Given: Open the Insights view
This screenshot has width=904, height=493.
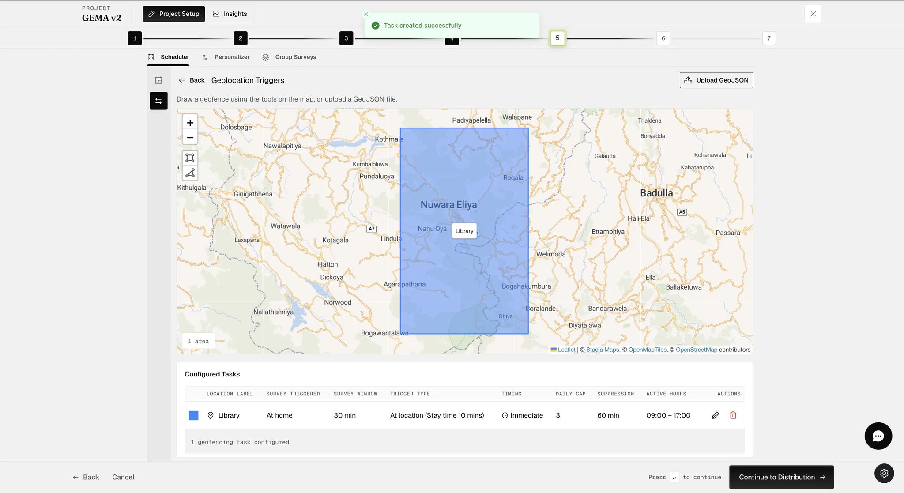Looking at the screenshot, I should (x=230, y=14).
